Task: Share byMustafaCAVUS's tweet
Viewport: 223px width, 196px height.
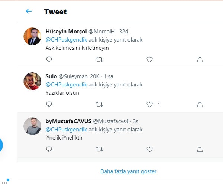Action: (x=200, y=149)
